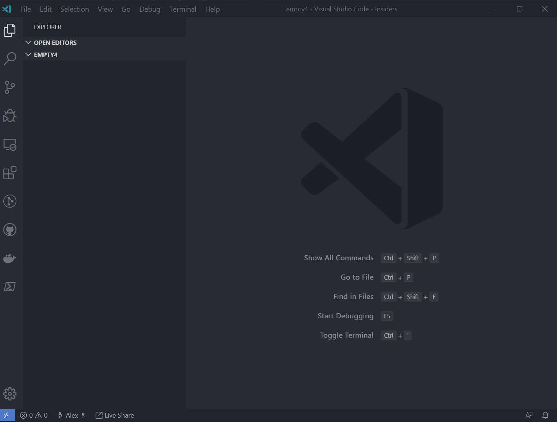
Task: Select the Source Control icon
Action: [x=10, y=87]
